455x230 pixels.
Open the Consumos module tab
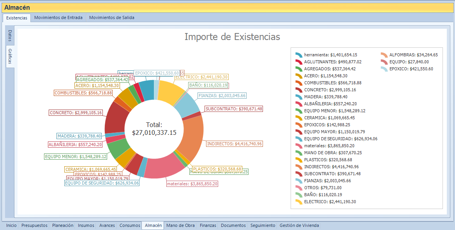click(x=130, y=225)
